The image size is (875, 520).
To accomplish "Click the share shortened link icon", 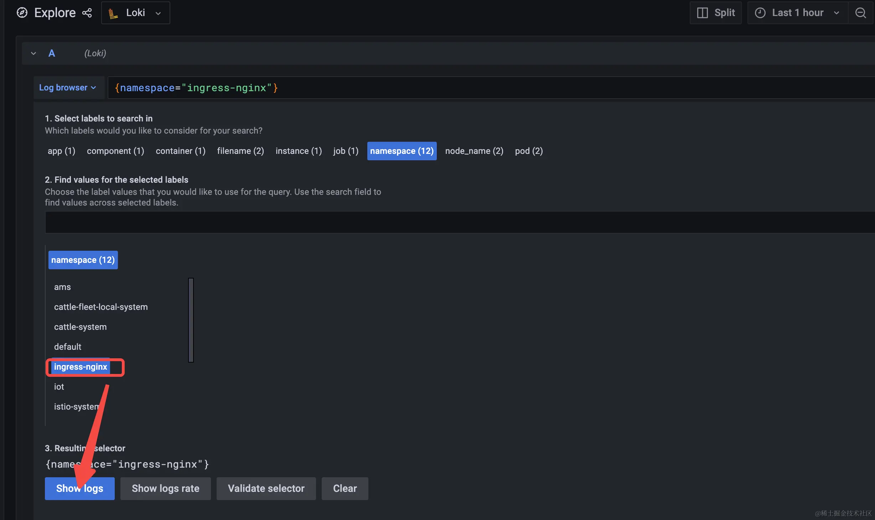I will pyautogui.click(x=87, y=13).
